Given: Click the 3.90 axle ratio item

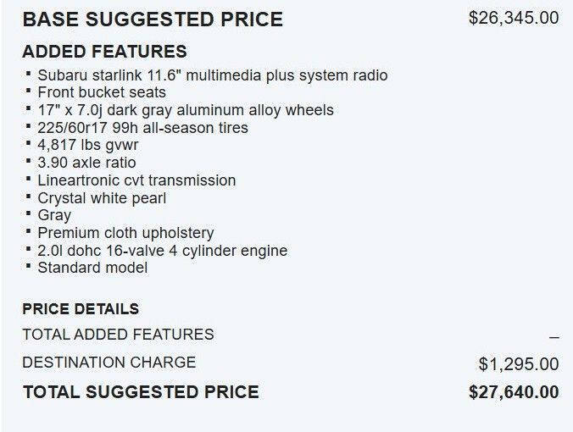Looking at the screenshot, I should (x=86, y=163).
